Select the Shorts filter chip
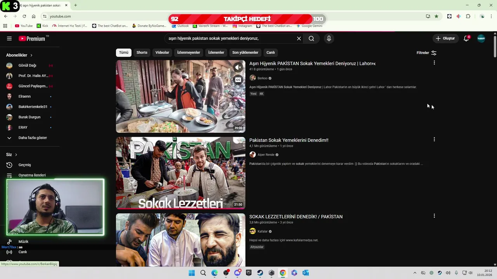This screenshot has height=279, width=497. (x=142, y=52)
